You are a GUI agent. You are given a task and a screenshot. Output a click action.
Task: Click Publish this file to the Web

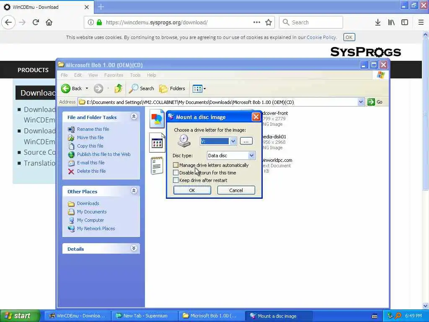(x=104, y=154)
